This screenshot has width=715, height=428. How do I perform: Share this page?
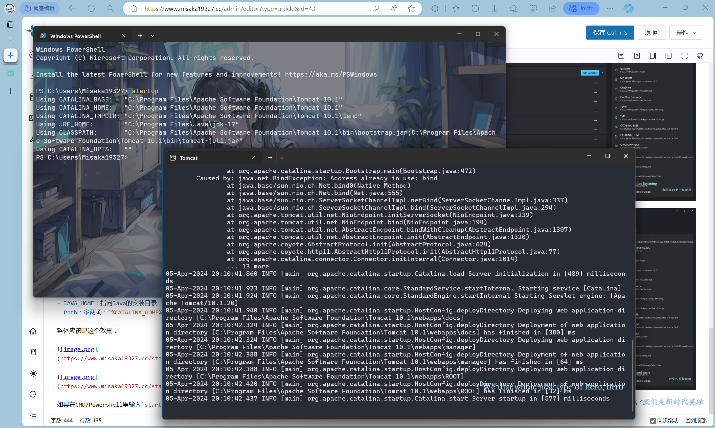553,9
